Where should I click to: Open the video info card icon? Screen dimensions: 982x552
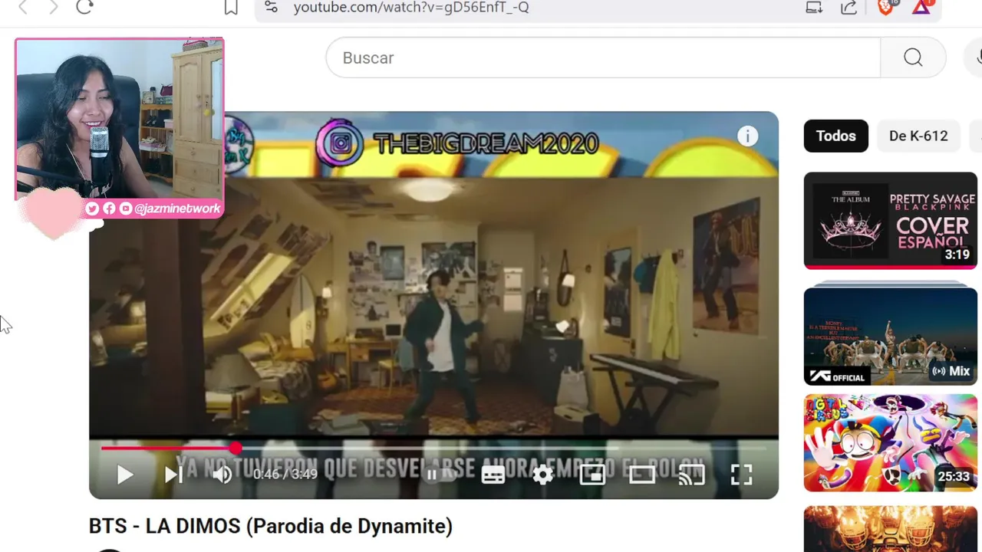click(747, 136)
